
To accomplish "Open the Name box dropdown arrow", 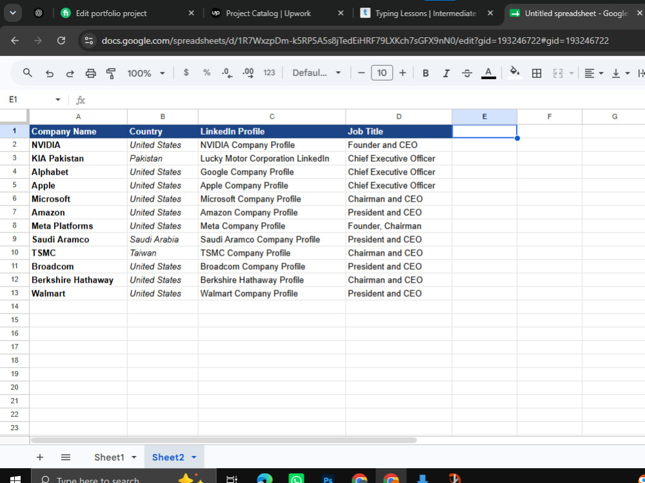I will [57, 100].
